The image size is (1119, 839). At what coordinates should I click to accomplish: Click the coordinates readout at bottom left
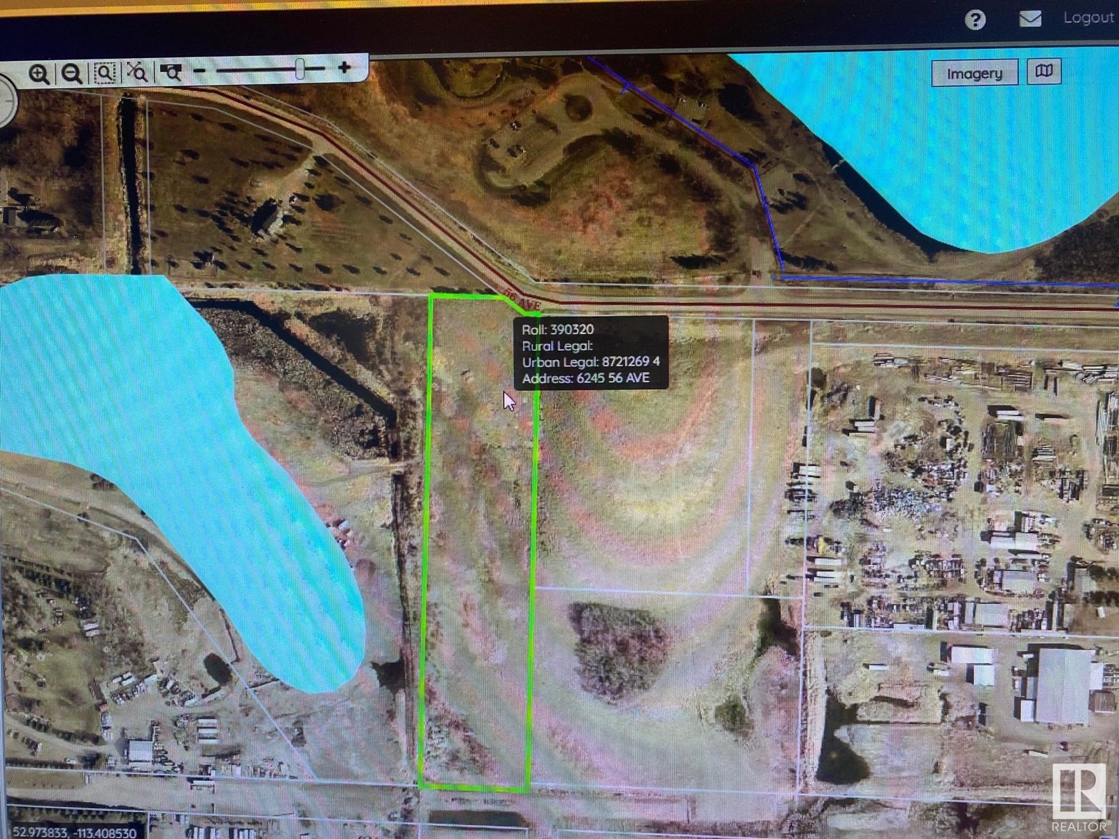coord(74,833)
